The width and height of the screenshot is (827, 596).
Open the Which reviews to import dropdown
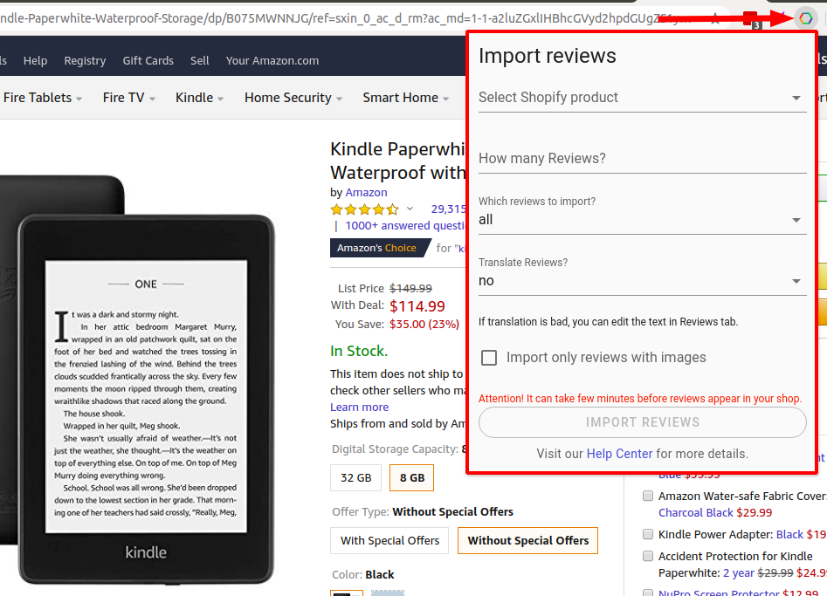click(642, 220)
